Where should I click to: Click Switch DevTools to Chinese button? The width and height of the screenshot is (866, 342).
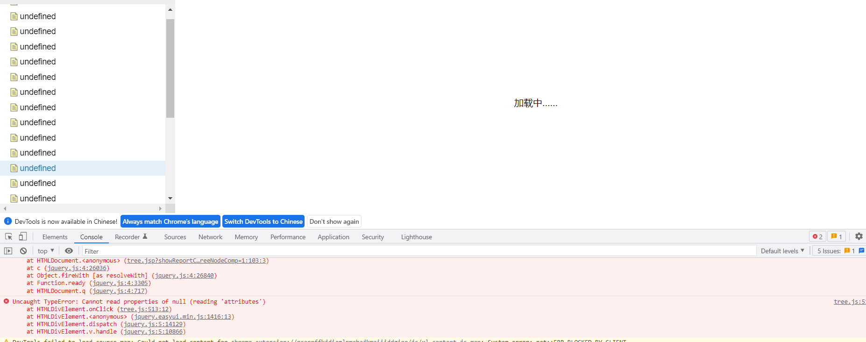tap(263, 221)
